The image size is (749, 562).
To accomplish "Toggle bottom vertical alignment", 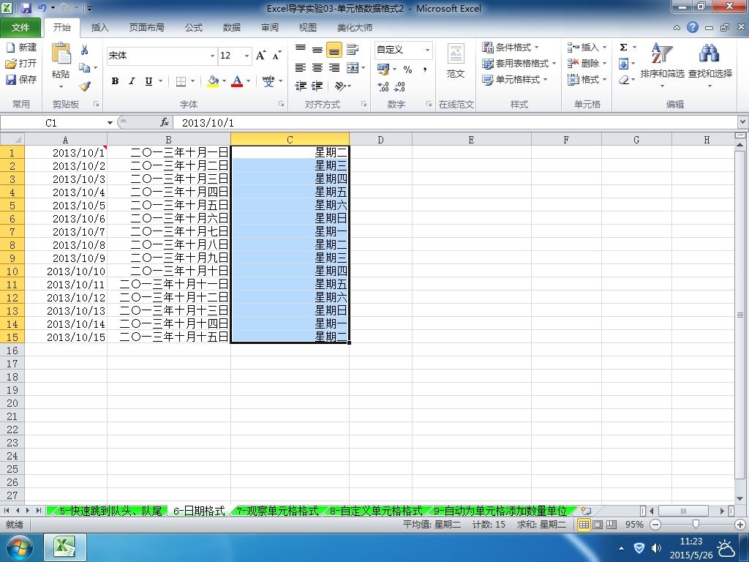I will click(334, 49).
